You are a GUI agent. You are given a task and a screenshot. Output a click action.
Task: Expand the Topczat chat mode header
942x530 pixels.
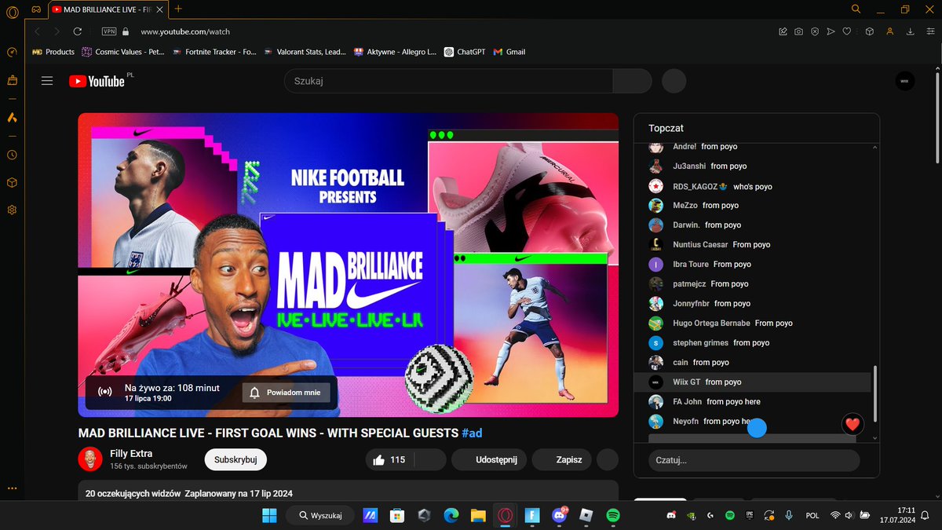tap(666, 127)
